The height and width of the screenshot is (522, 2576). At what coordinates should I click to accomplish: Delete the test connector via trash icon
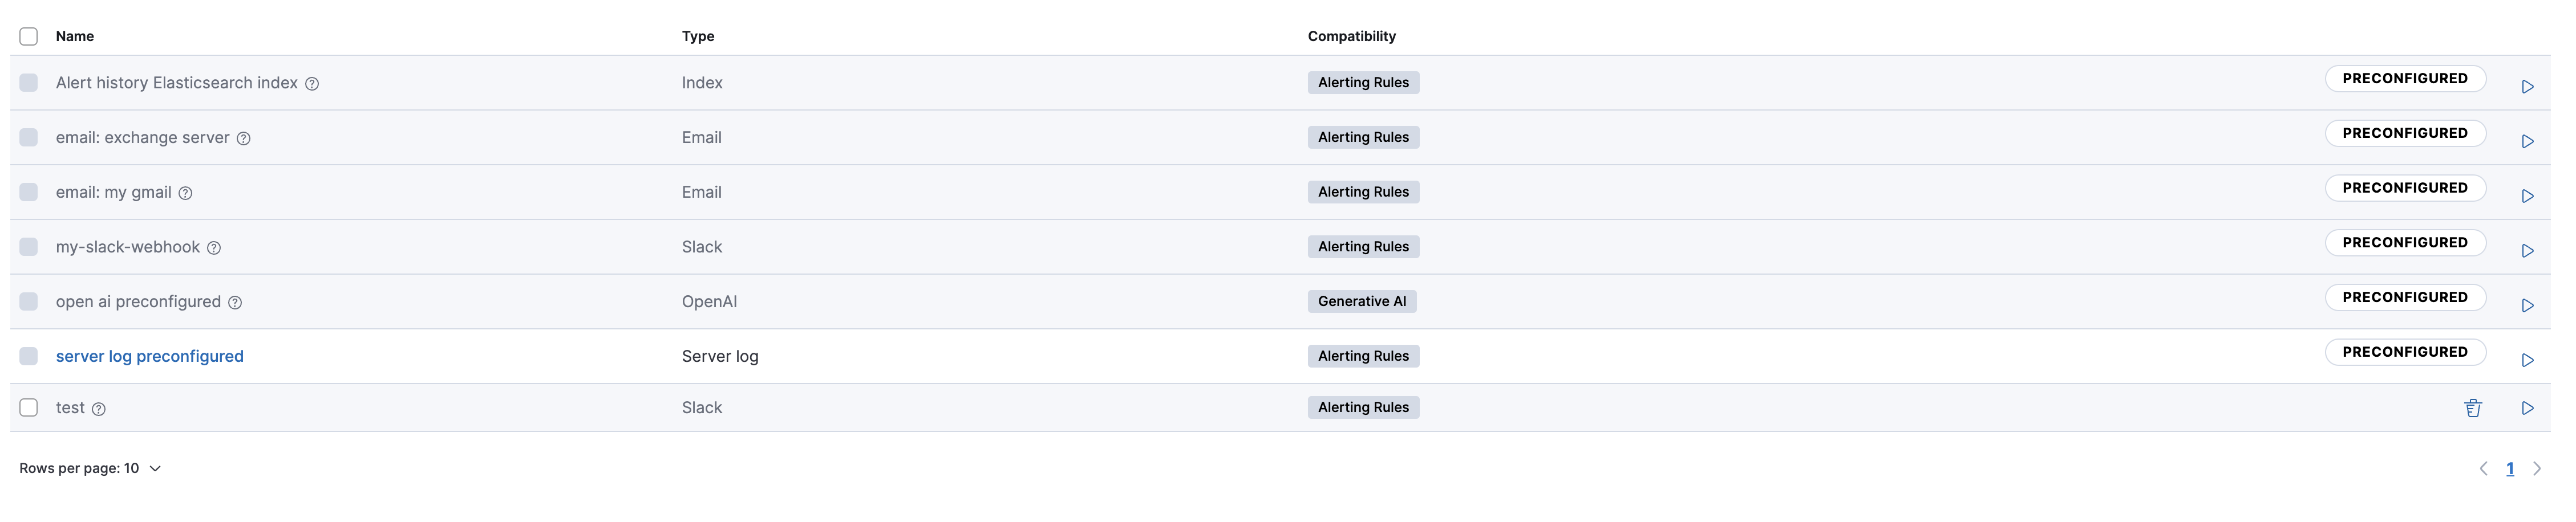pos(2473,407)
